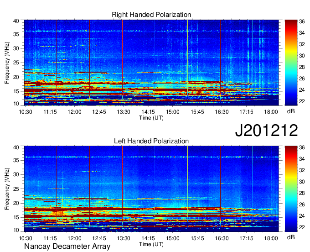Click the dB label under the lower color bar

pyautogui.click(x=291, y=237)
